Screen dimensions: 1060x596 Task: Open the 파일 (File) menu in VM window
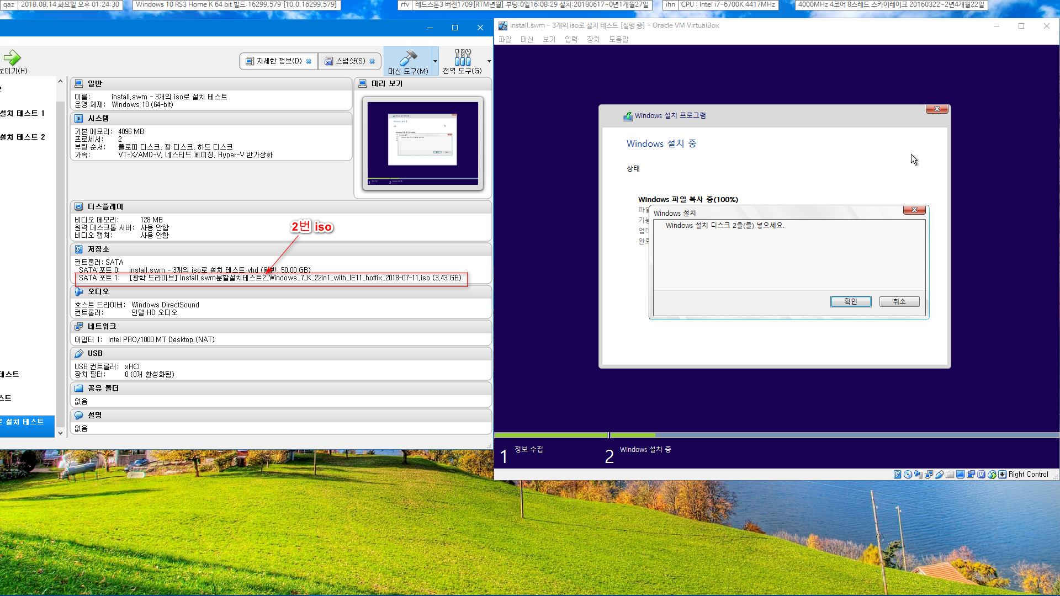[505, 39]
